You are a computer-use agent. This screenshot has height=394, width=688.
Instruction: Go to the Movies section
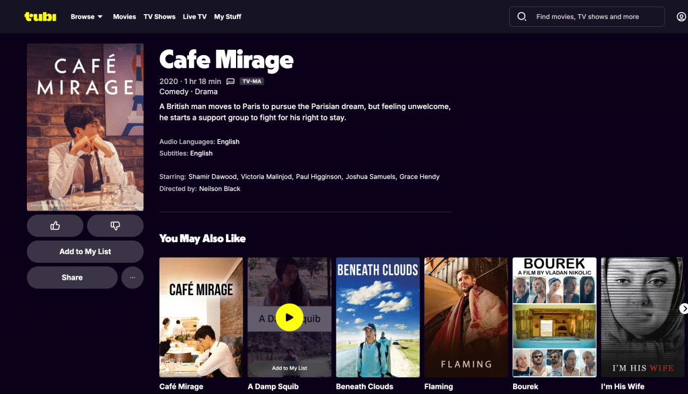click(124, 17)
